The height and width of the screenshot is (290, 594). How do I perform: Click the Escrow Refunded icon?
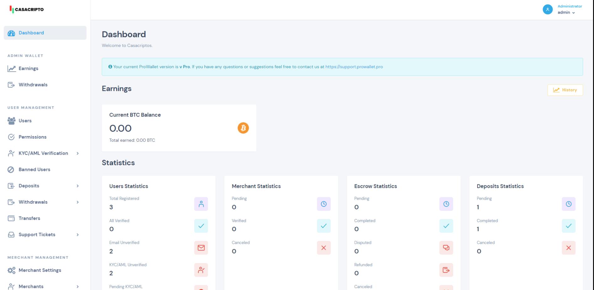pos(446,270)
